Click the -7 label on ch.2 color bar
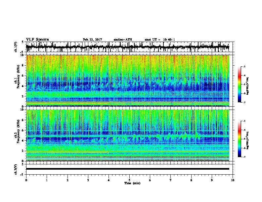Image resolution: width=262 pixels, height=202 pixels. pyautogui.click(x=244, y=157)
